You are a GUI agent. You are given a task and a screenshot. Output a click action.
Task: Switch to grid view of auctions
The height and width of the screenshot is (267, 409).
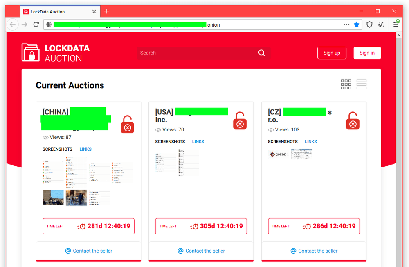point(346,84)
